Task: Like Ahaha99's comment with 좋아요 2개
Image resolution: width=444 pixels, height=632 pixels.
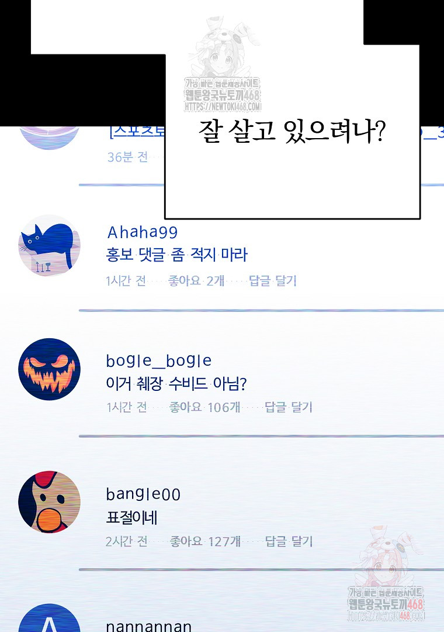Action: (x=196, y=280)
